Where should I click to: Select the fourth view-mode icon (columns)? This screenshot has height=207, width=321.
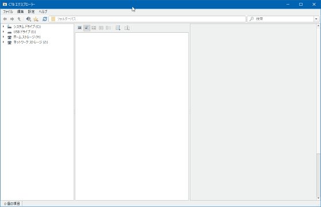click(101, 28)
